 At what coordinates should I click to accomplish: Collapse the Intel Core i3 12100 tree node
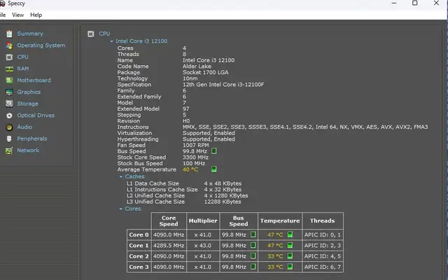point(112,41)
